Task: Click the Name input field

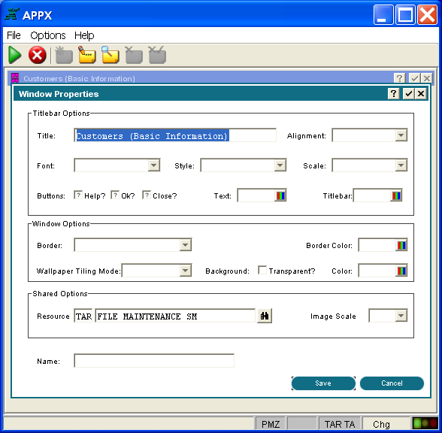Action: tap(154, 361)
